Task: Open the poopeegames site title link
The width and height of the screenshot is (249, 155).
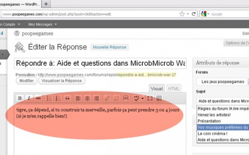Action: 37,34
